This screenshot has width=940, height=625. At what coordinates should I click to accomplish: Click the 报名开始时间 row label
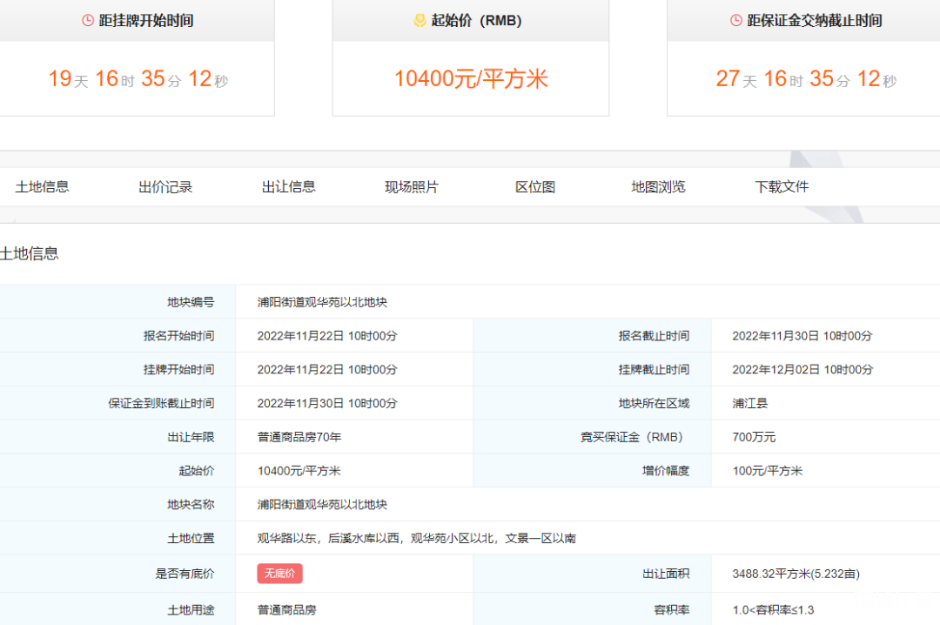pos(178,336)
